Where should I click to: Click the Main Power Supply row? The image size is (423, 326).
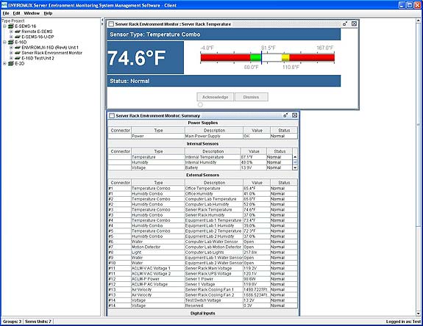coord(203,137)
